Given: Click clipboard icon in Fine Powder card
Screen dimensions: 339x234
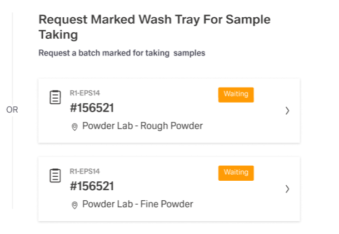Looking at the screenshot, I should pyautogui.click(x=55, y=176).
